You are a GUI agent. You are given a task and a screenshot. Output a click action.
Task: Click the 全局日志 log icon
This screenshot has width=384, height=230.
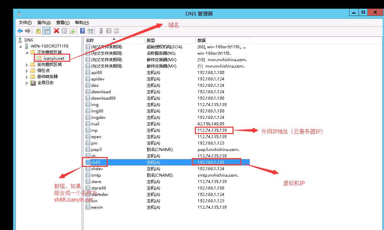coord(33,83)
